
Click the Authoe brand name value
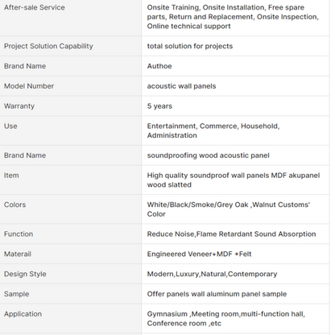159,66
